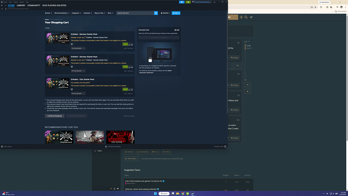Open the Games menu in Steam

coord(22,2)
